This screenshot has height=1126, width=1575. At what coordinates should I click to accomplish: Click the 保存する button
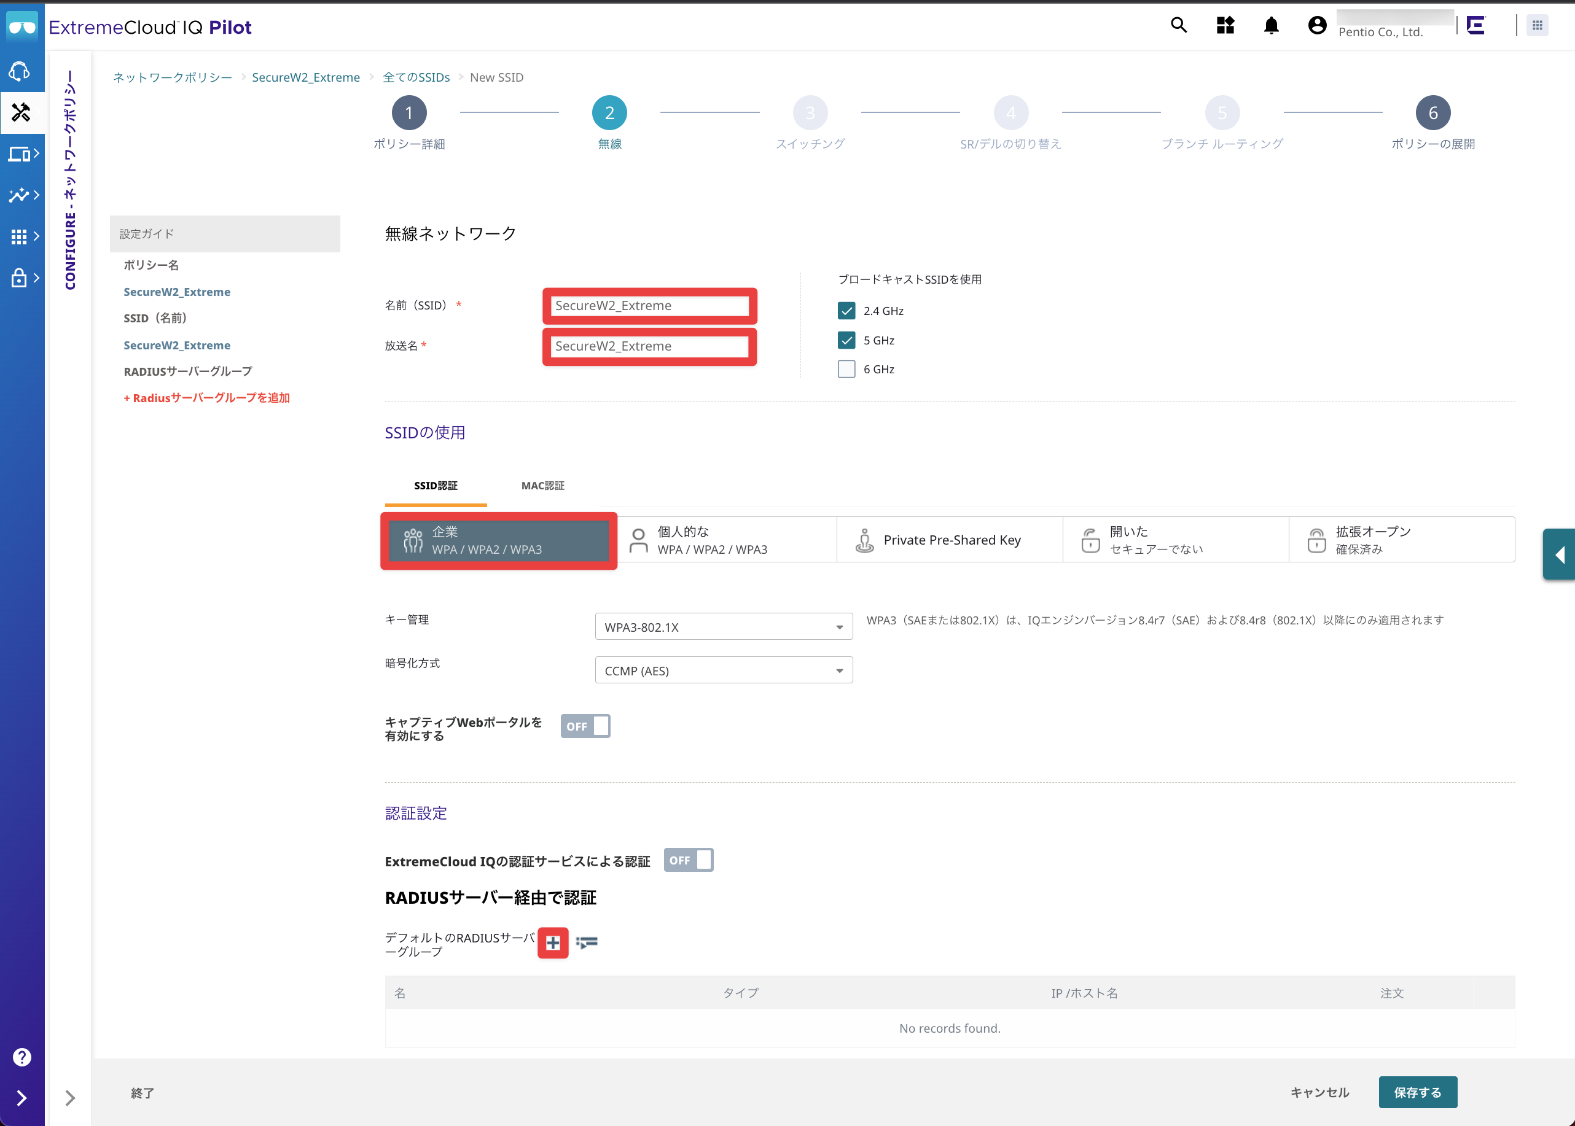(x=1418, y=1092)
